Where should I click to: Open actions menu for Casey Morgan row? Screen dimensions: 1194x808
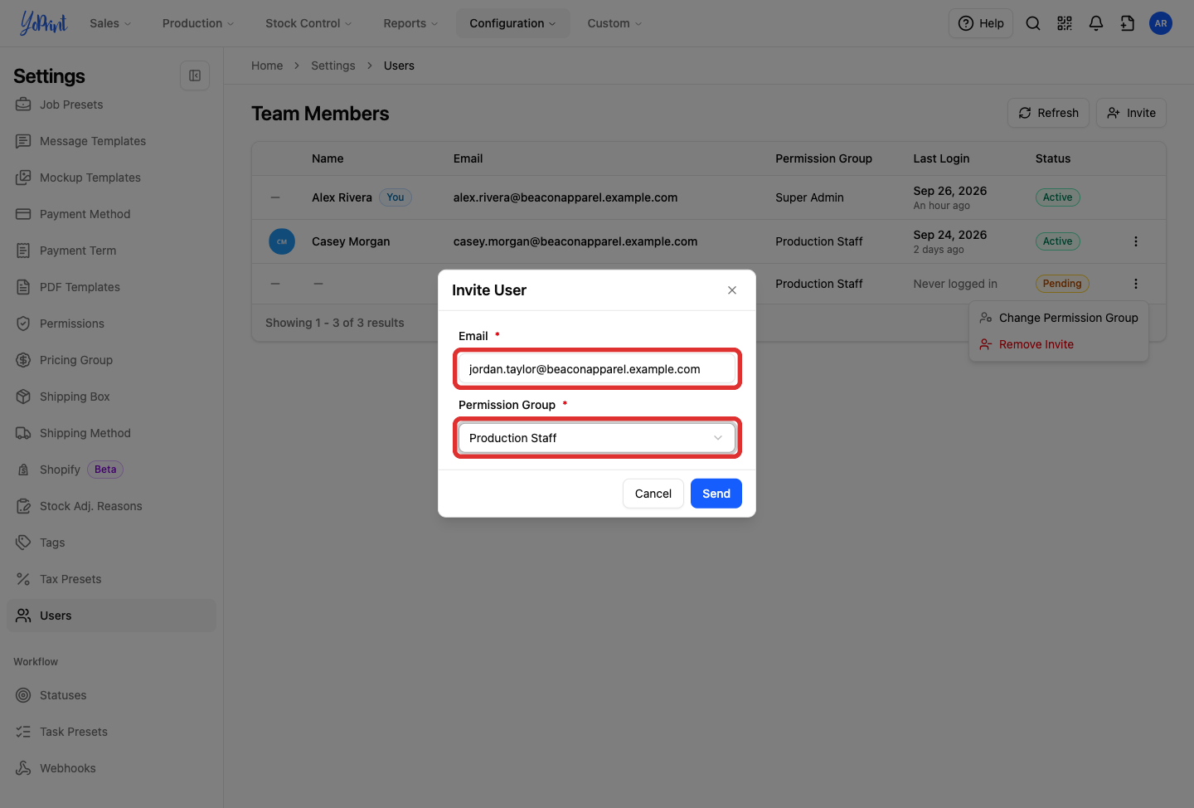coord(1136,241)
